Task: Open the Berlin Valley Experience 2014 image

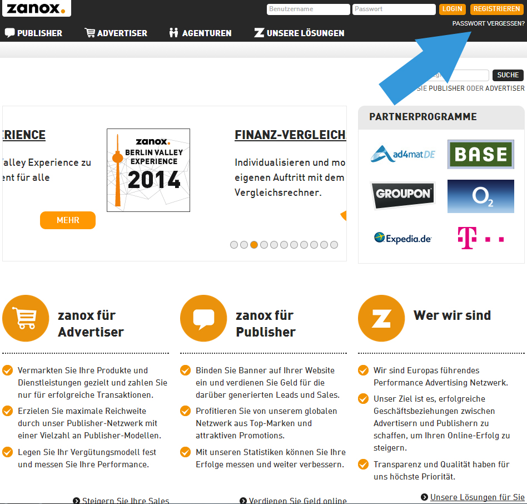Action: click(x=148, y=170)
